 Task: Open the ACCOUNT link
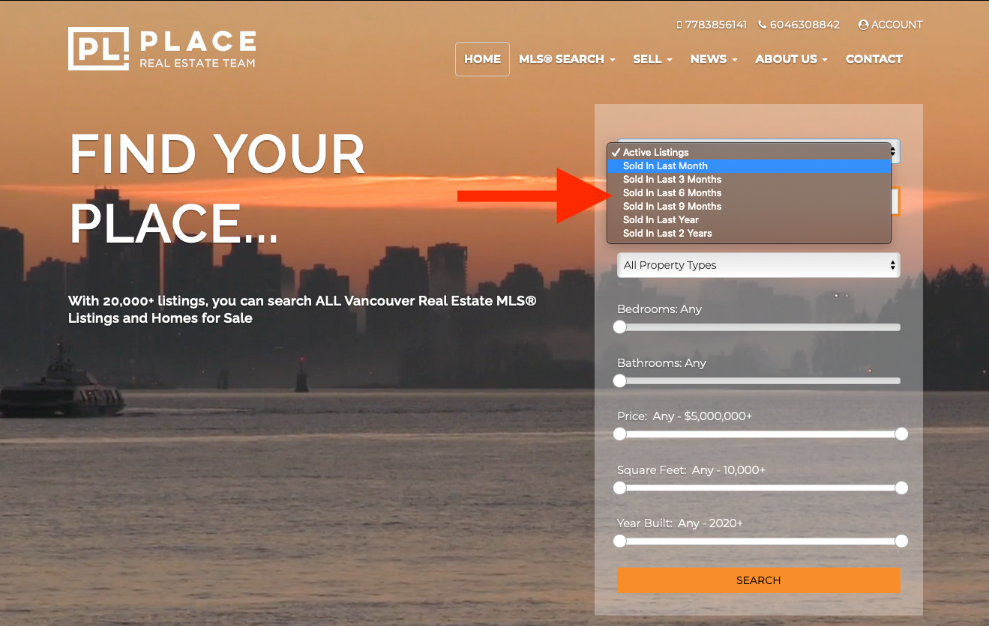[890, 25]
